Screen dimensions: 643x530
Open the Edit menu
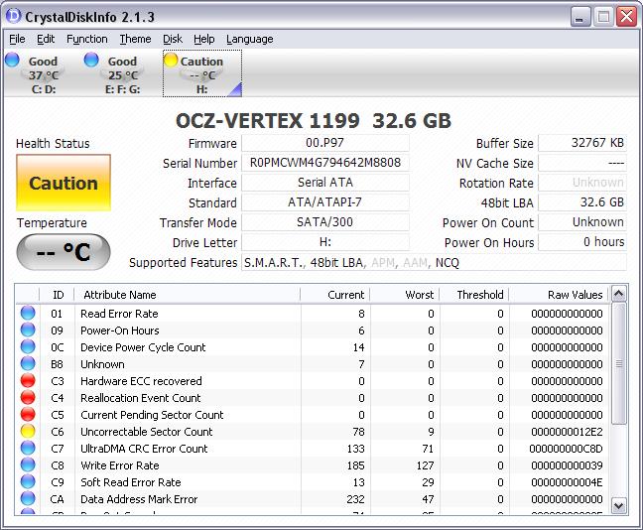(x=46, y=39)
